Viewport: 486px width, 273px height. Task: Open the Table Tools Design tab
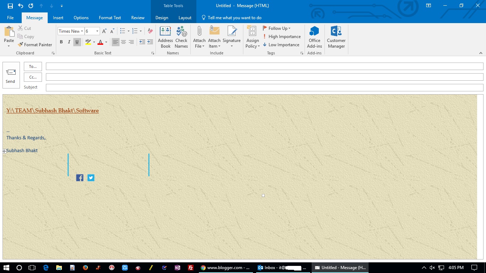click(162, 18)
